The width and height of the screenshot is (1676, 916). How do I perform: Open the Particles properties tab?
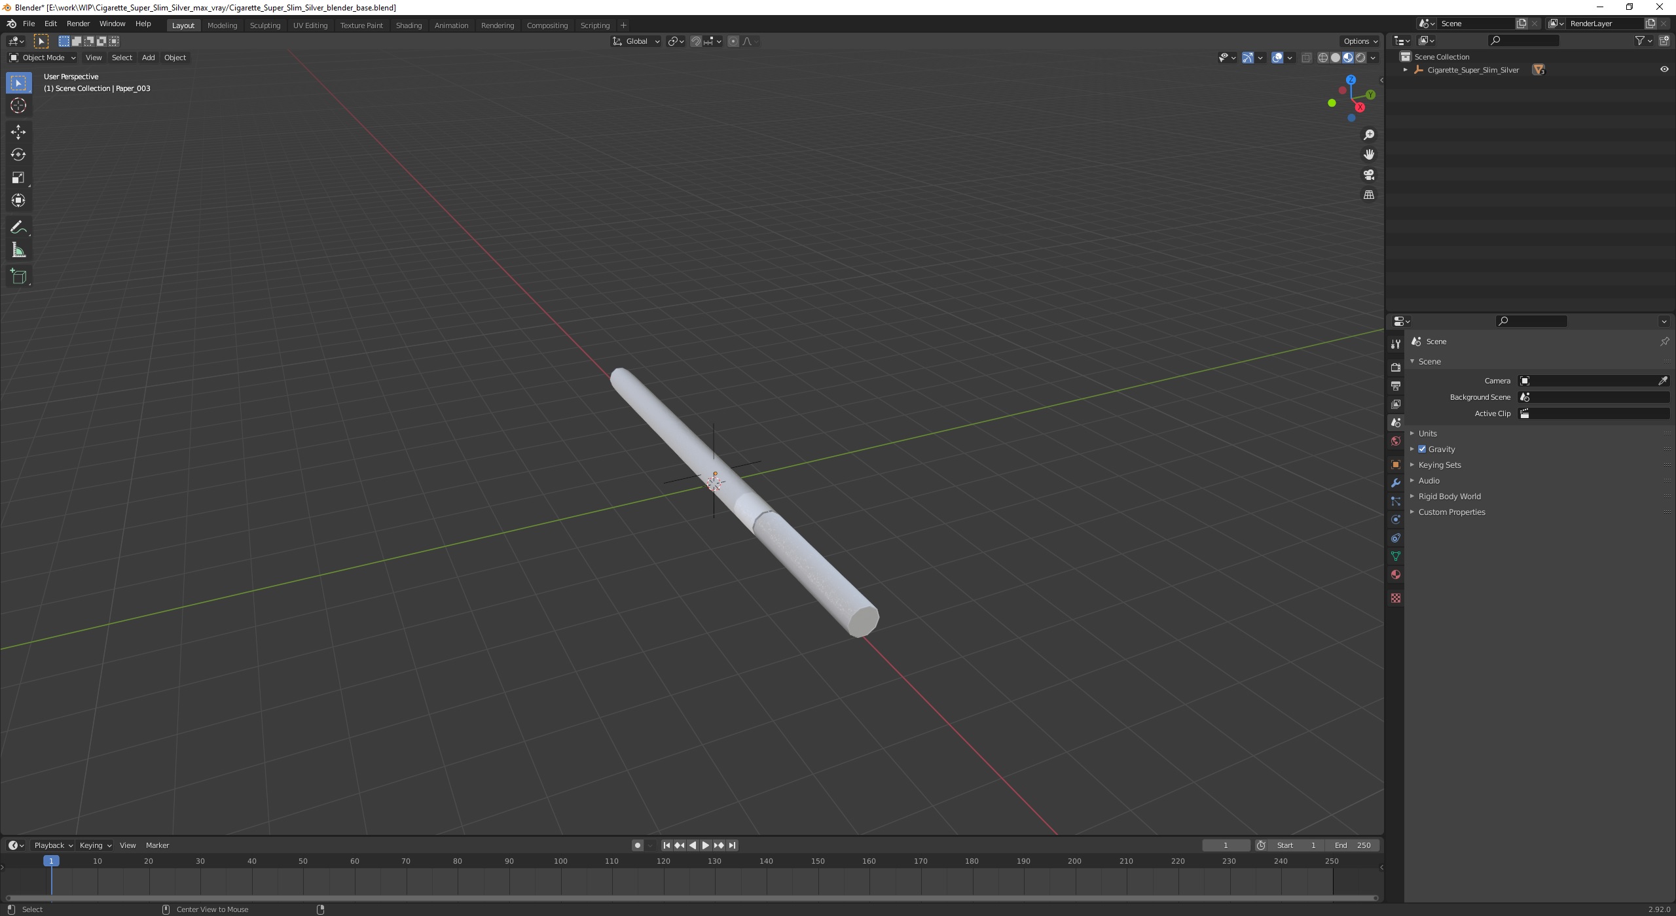1396,501
